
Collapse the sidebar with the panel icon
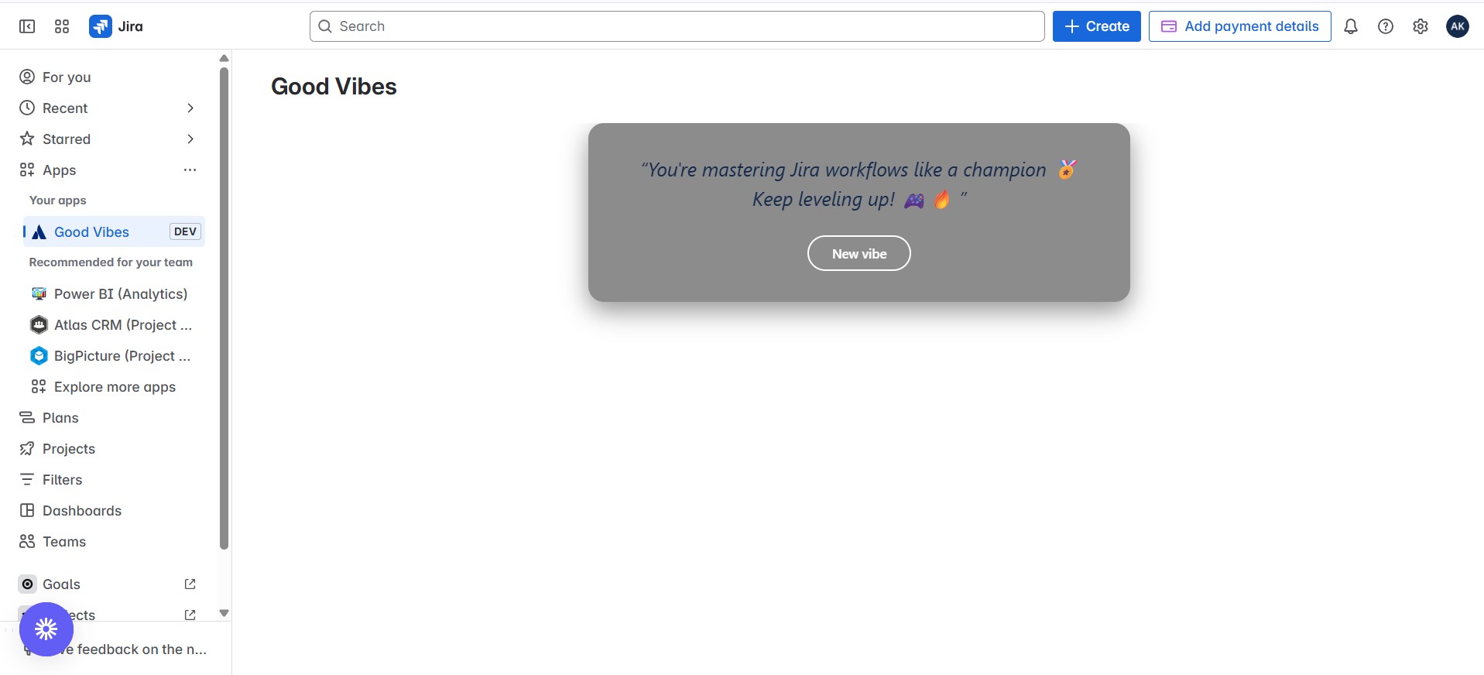(27, 26)
